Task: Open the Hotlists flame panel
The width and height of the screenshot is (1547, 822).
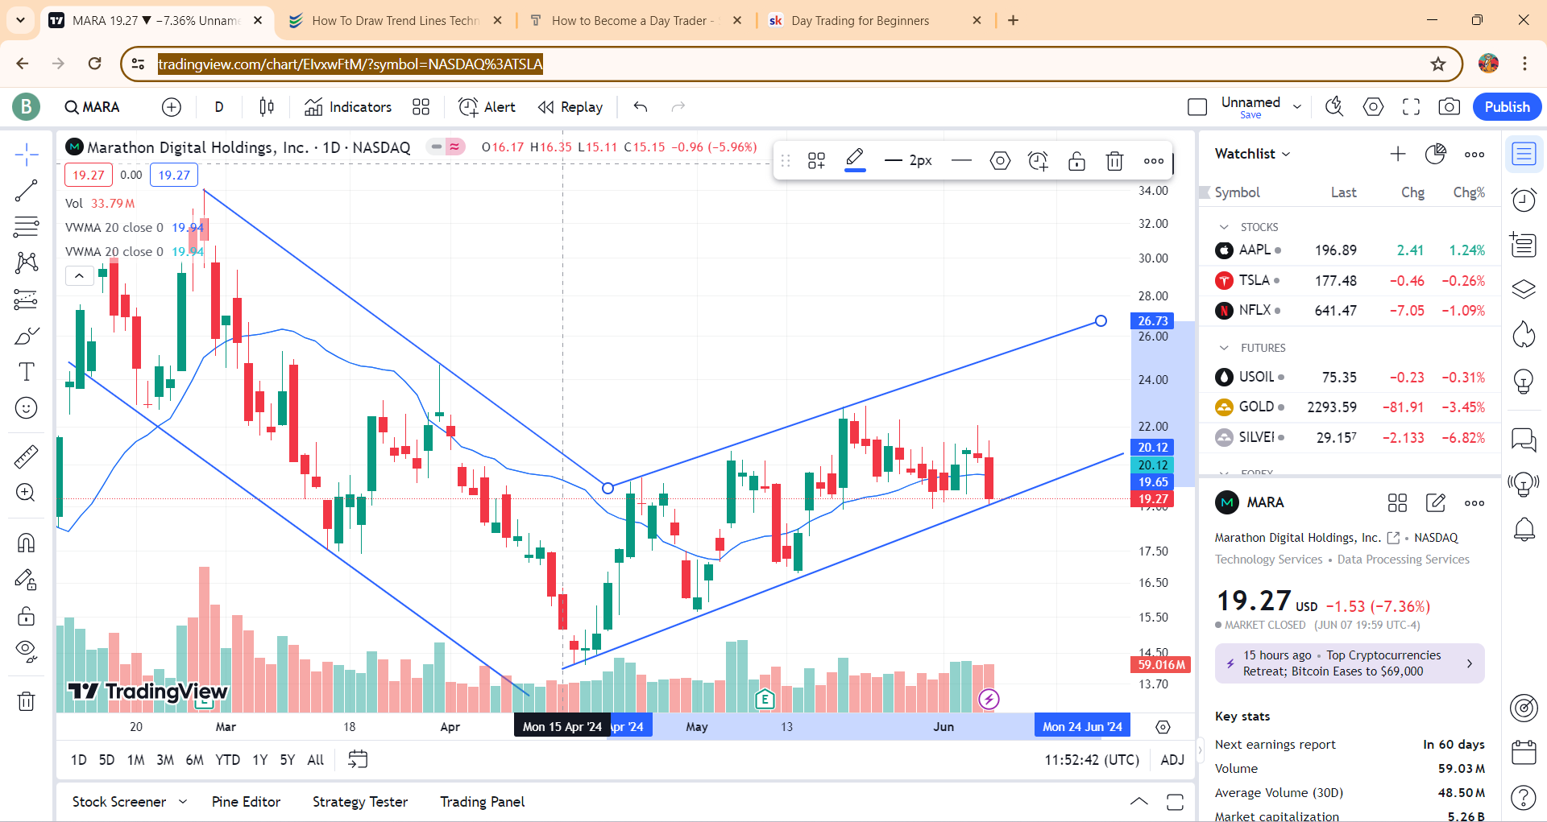Action: point(1524,335)
